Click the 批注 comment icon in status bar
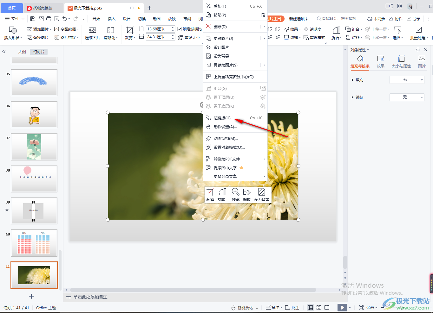 coord(292,308)
